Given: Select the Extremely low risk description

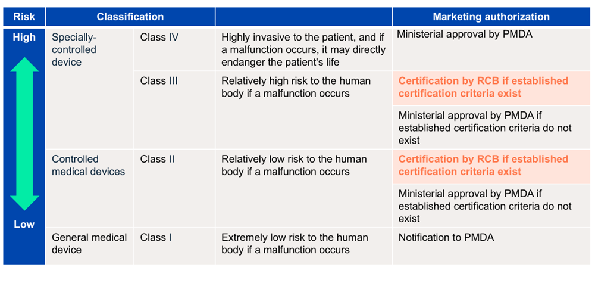Looking at the screenshot, I should [x=295, y=244].
